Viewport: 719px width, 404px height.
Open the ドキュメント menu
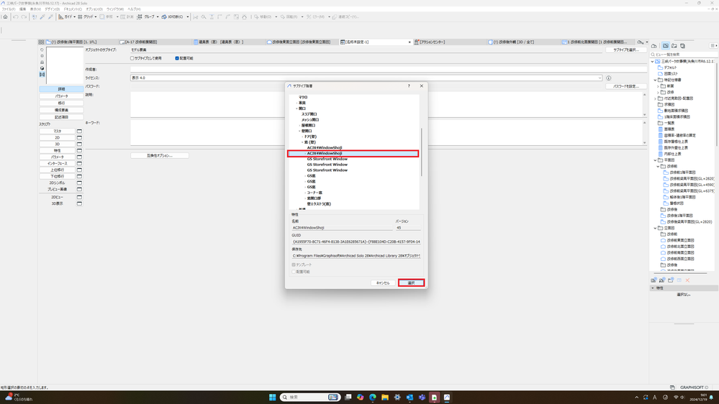[x=73, y=9]
